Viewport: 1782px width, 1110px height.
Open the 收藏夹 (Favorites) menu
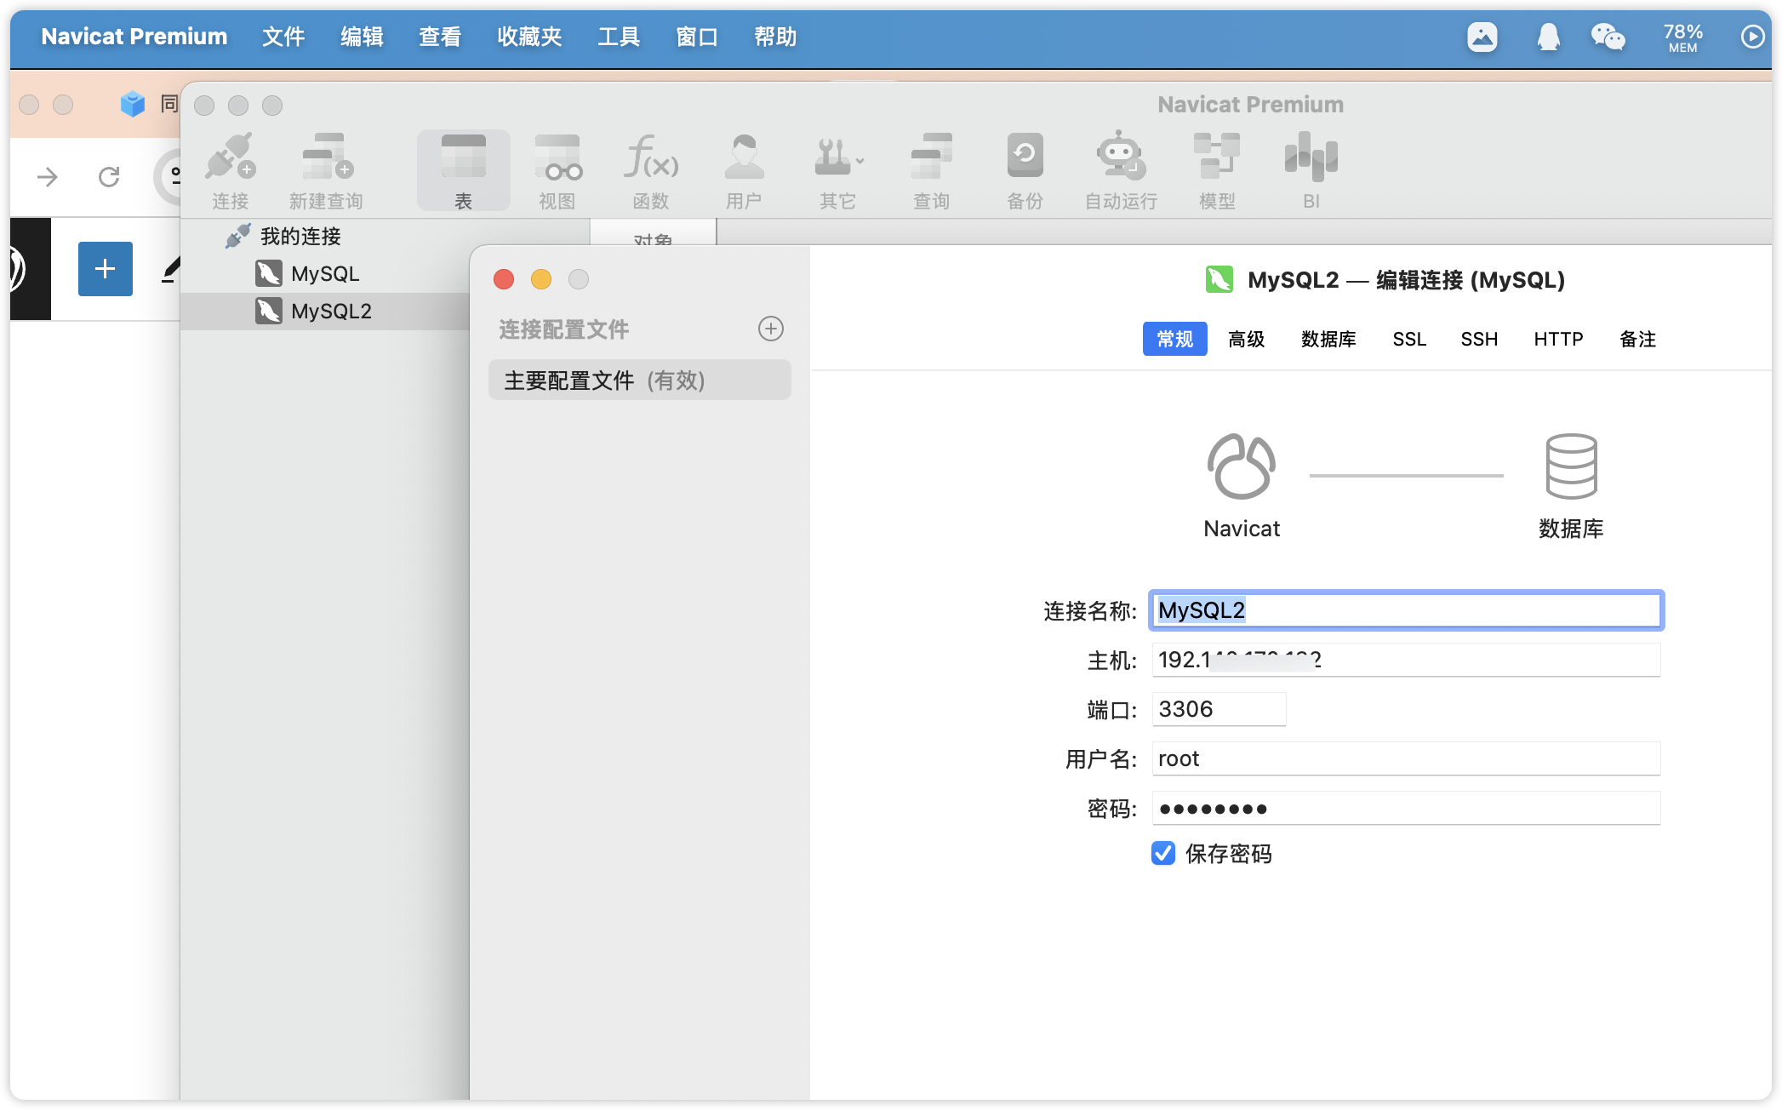click(529, 37)
